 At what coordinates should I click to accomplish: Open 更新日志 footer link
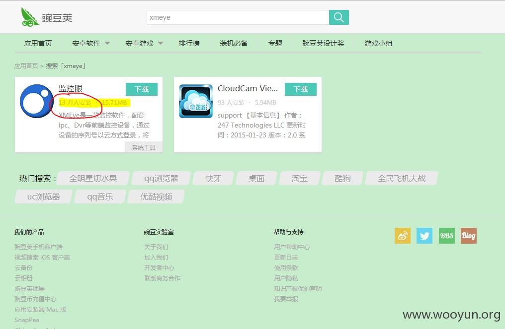[286, 257]
